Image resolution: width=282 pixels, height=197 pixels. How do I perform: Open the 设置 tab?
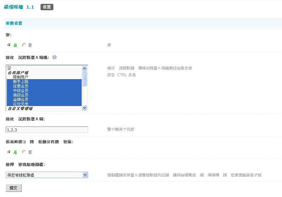tap(47, 7)
